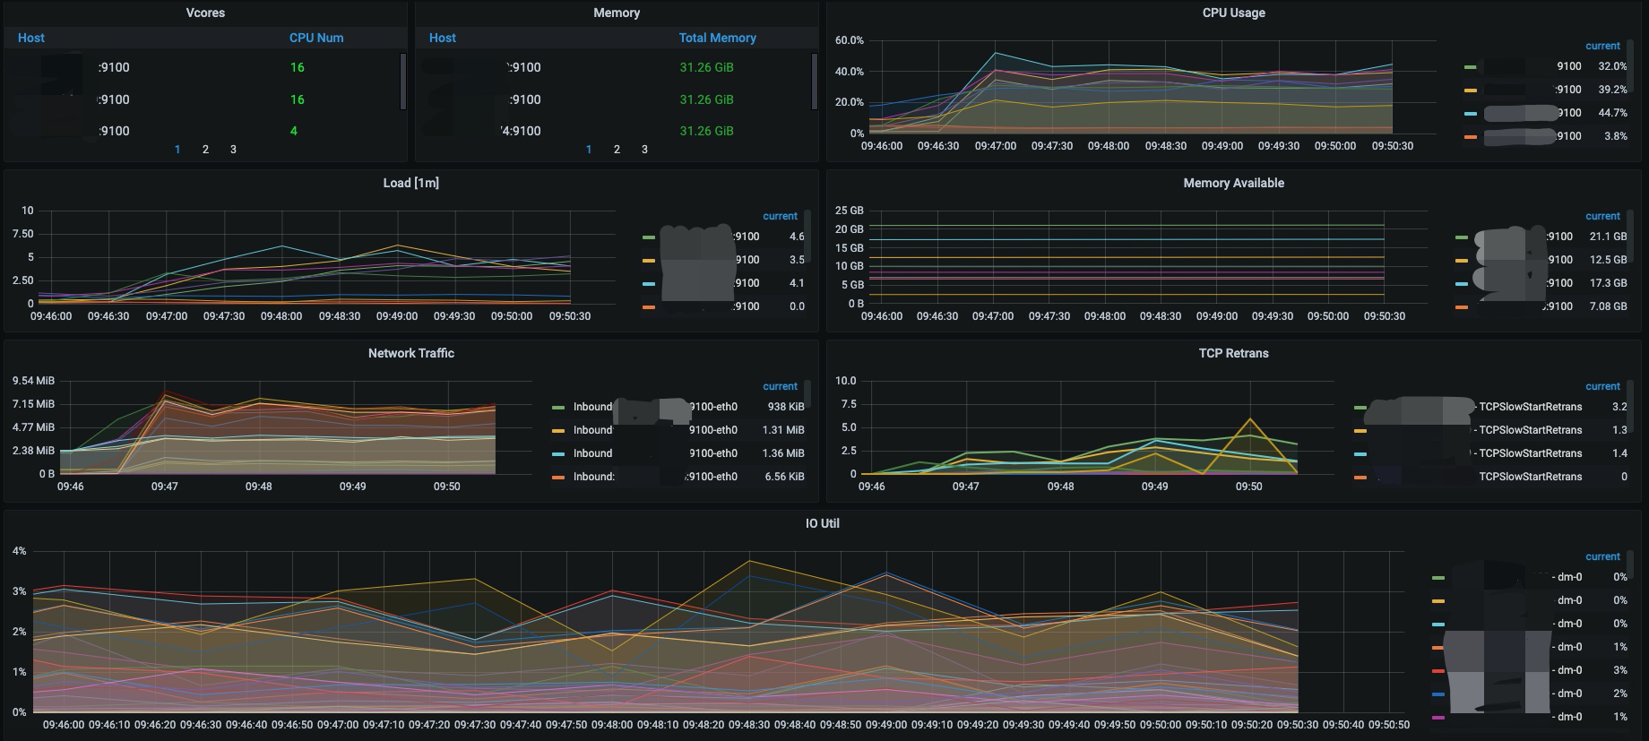Open the Load [1m] panel title menu
This screenshot has width=1649, height=741.
coord(410,183)
